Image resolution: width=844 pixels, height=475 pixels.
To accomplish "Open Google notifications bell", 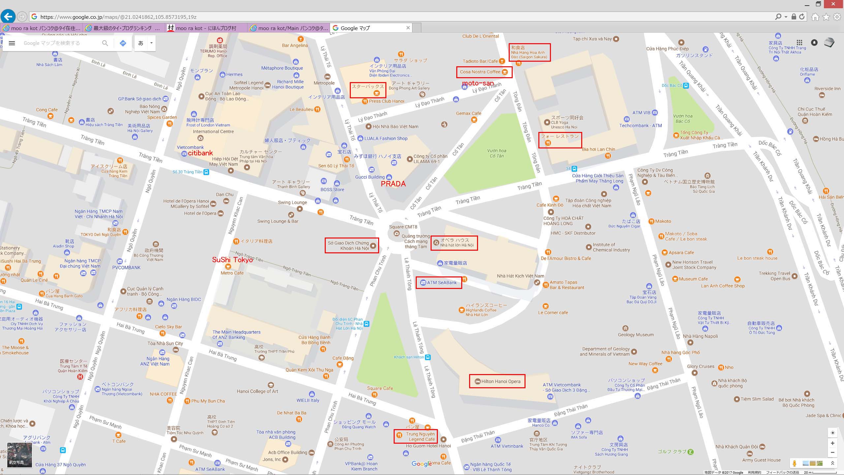I will coord(814,43).
